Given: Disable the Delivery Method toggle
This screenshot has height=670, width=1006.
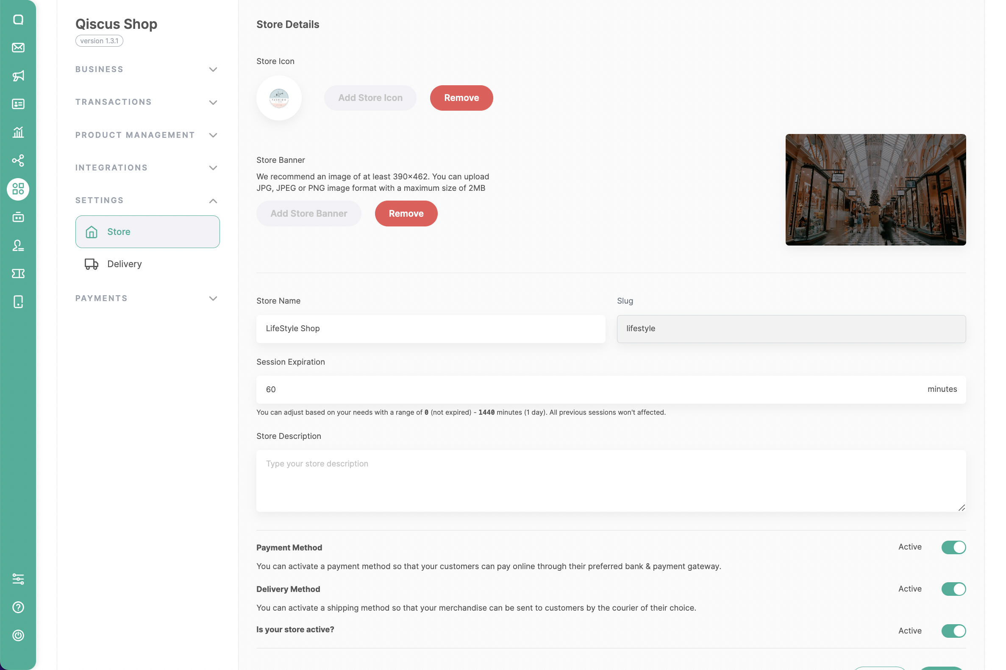Looking at the screenshot, I should [x=953, y=589].
